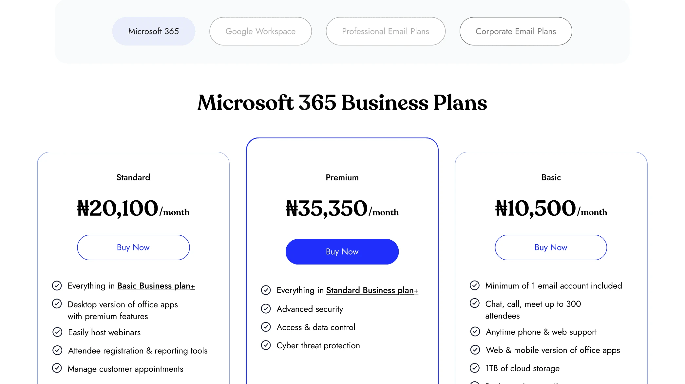Switch to the Google Workspace tab
This screenshot has width=685, height=384.
[x=260, y=31]
